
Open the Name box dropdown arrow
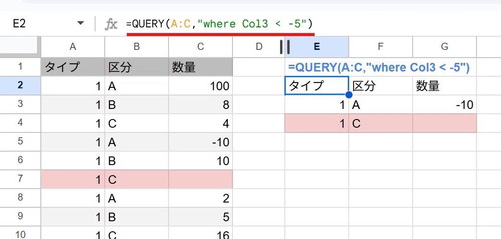[81, 24]
